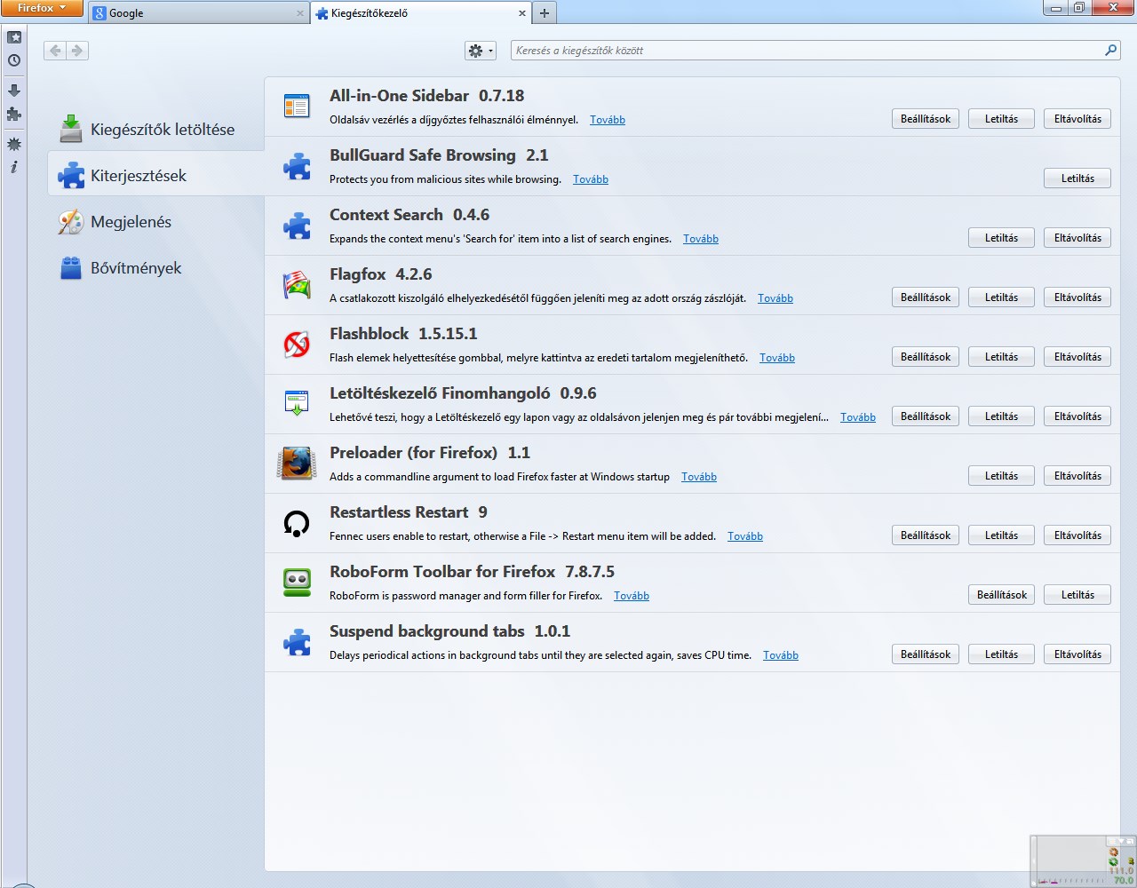The image size is (1137, 888).
Task: Click the Restartless Restart circular arrow icon
Action: pyautogui.click(x=297, y=523)
